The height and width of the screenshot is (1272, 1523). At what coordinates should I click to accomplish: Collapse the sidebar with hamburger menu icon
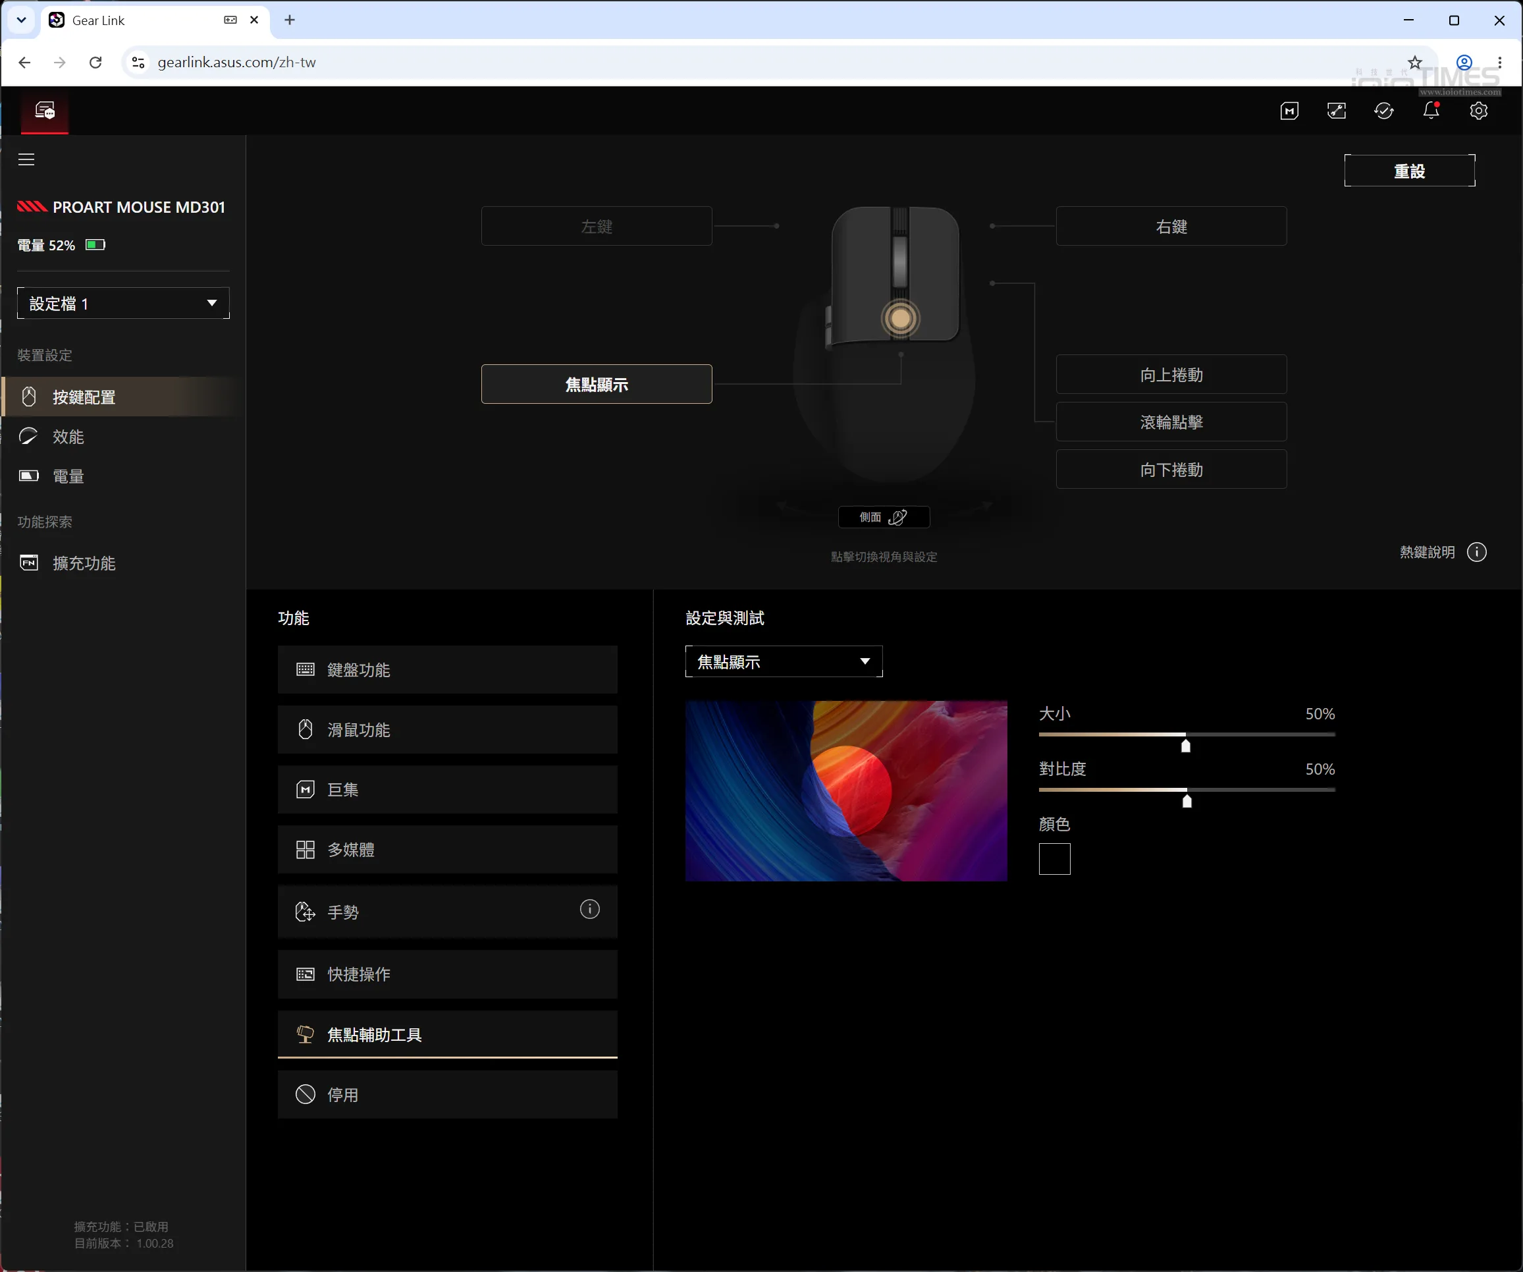26,159
